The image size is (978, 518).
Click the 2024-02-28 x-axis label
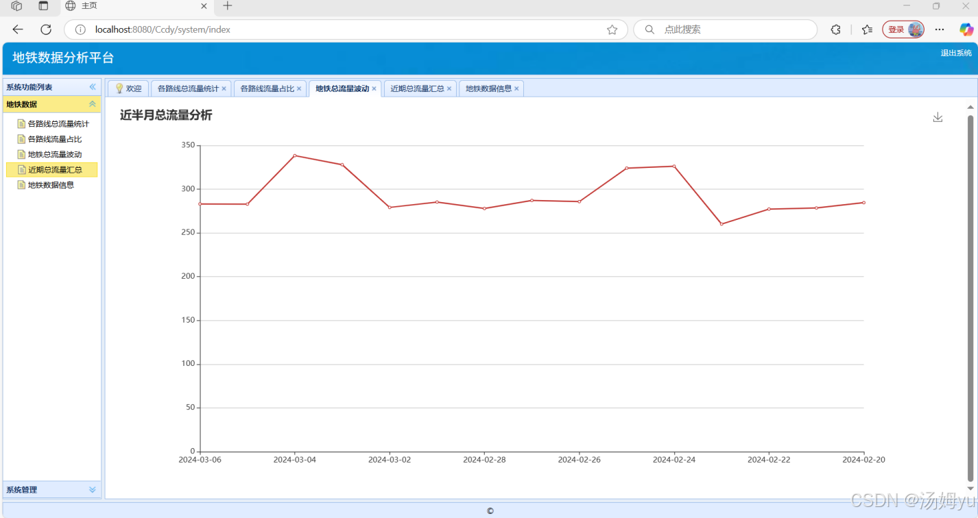[484, 460]
